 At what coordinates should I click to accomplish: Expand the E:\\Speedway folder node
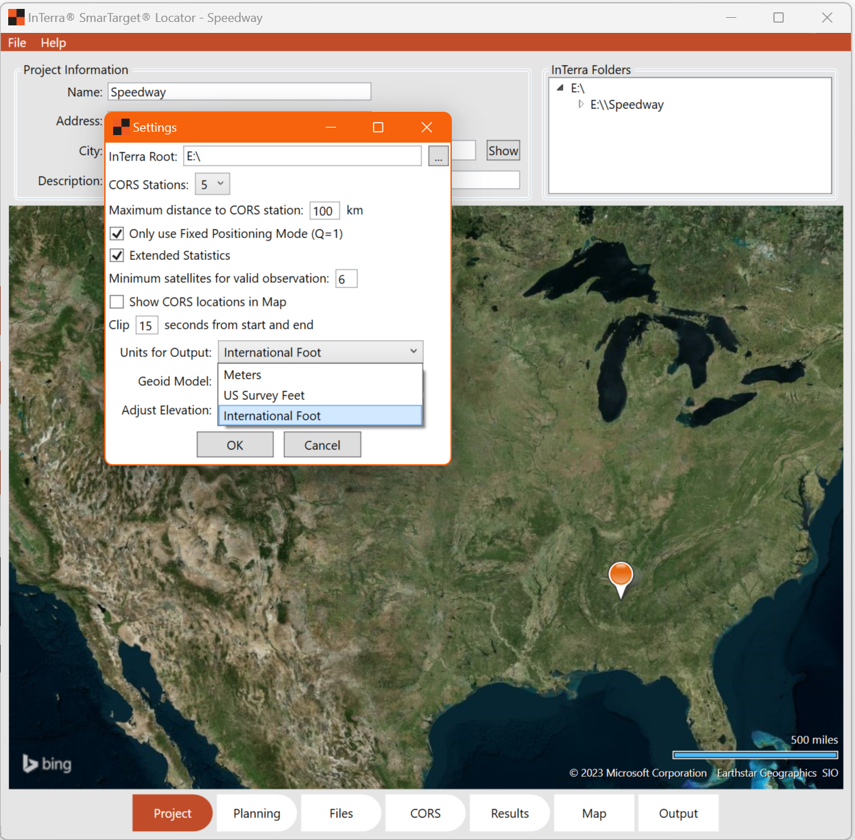pos(581,104)
